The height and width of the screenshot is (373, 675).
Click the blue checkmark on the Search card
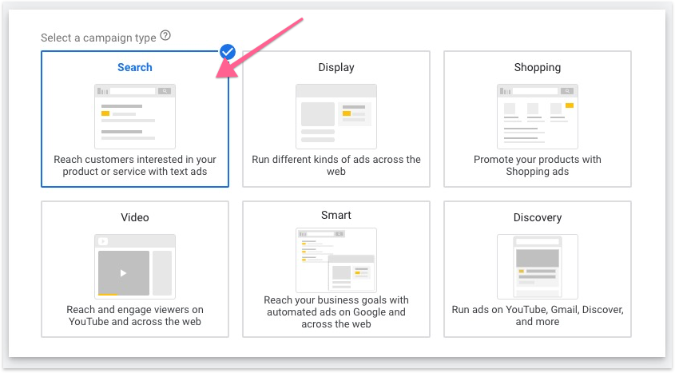pos(228,53)
